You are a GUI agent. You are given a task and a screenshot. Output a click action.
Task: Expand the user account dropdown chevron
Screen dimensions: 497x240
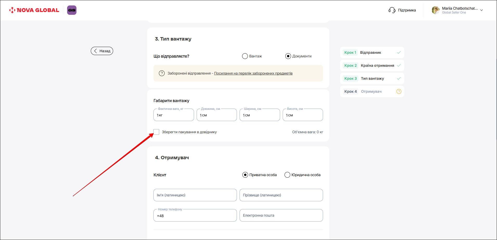pos(481,10)
